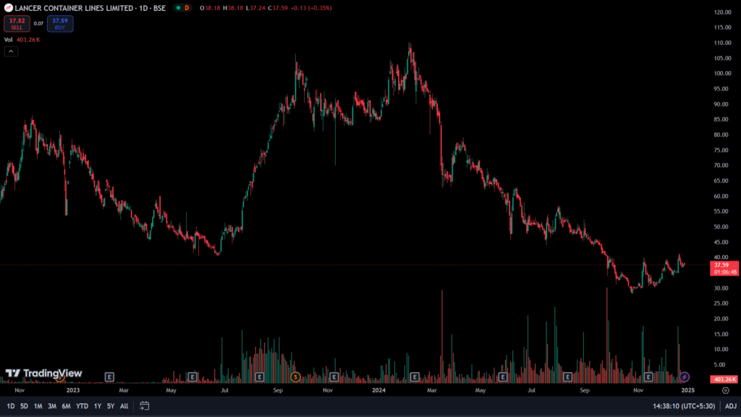
Task: Select the 5D time range
Action: pyautogui.click(x=24, y=406)
